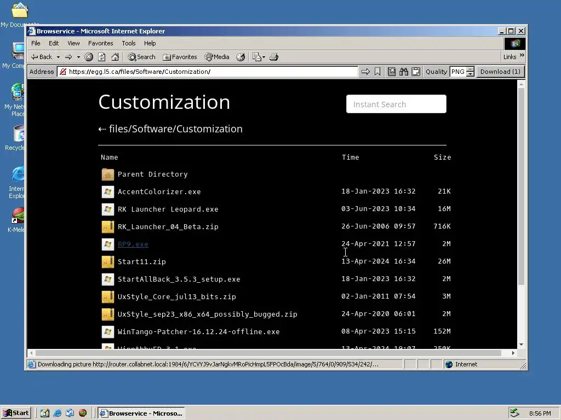Download WinTango-Patcher-16.12.24-offline.exe

tap(198, 332)
